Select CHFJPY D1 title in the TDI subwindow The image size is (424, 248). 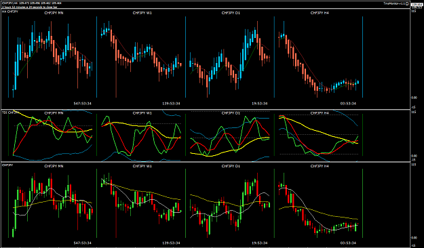pyautogui.click(x=231, y=113)
